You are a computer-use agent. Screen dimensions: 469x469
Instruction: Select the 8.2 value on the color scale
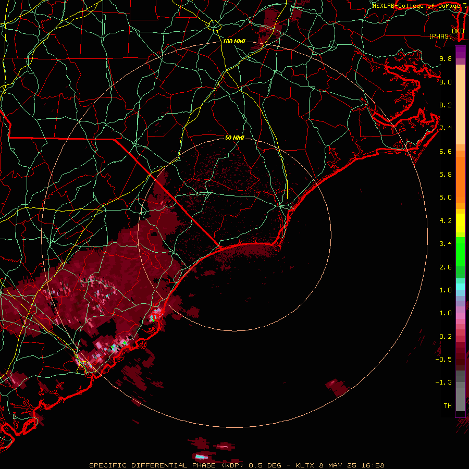pyautogui.click(x=446, y=105)
